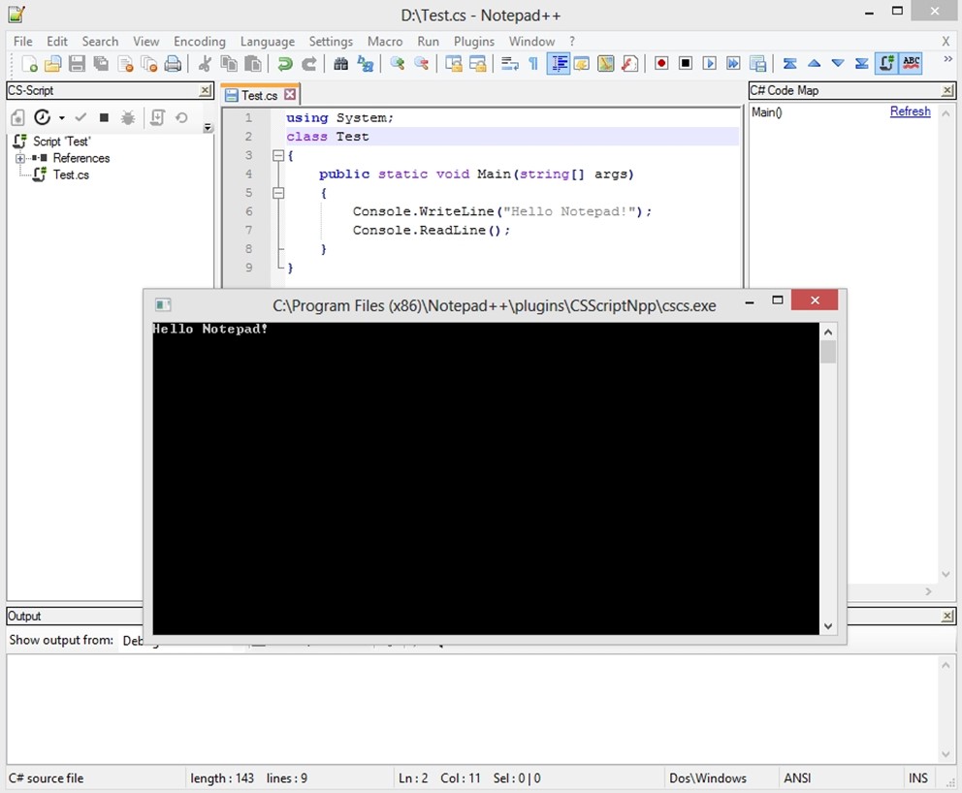Image resolution: width=962 pixels, height=793 pixels.
Task: Jump to Main() in the Code Map
Action: click(766, 112)
